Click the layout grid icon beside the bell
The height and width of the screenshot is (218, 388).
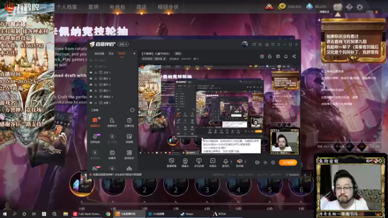pyautogui.click(x=278, y=56)
